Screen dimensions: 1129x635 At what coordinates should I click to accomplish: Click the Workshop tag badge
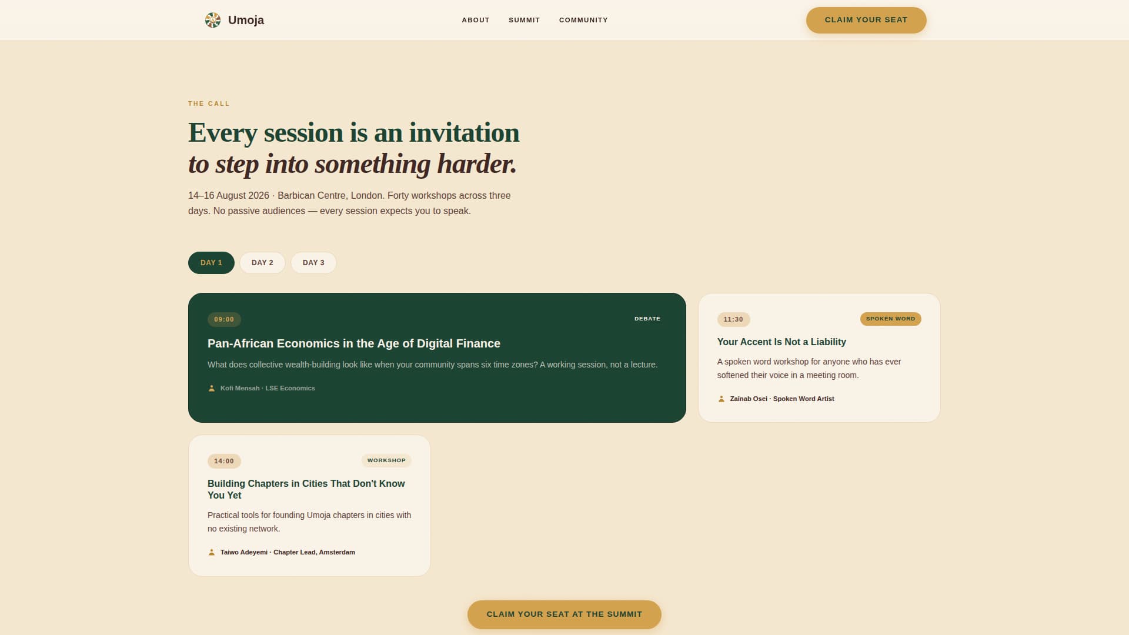[386, 460]
